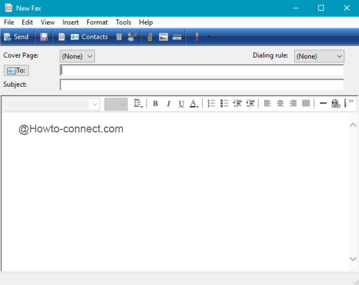Open the dialing keypad grid icon
Image resolution: width=359 pixels, height=285 pixels.
tap(119, 37)
